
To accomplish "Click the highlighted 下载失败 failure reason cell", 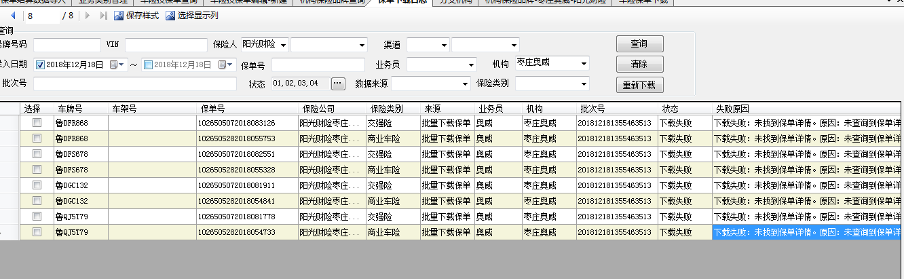I will (x=808, y=232).
